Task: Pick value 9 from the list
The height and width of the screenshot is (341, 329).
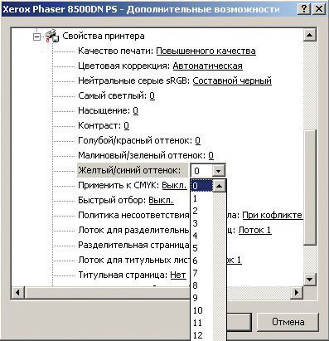Action: click(x=202, y=298)
